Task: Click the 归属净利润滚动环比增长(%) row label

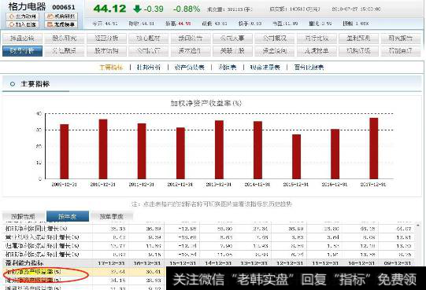Action: point(42,246)
